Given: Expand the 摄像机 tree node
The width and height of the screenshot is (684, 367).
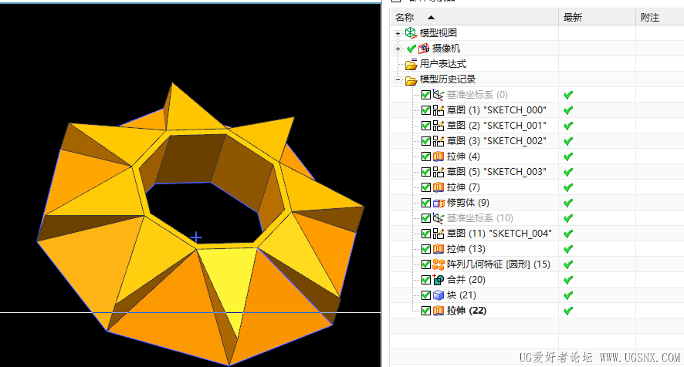Looking at the screenshot, I should point(398,49).
